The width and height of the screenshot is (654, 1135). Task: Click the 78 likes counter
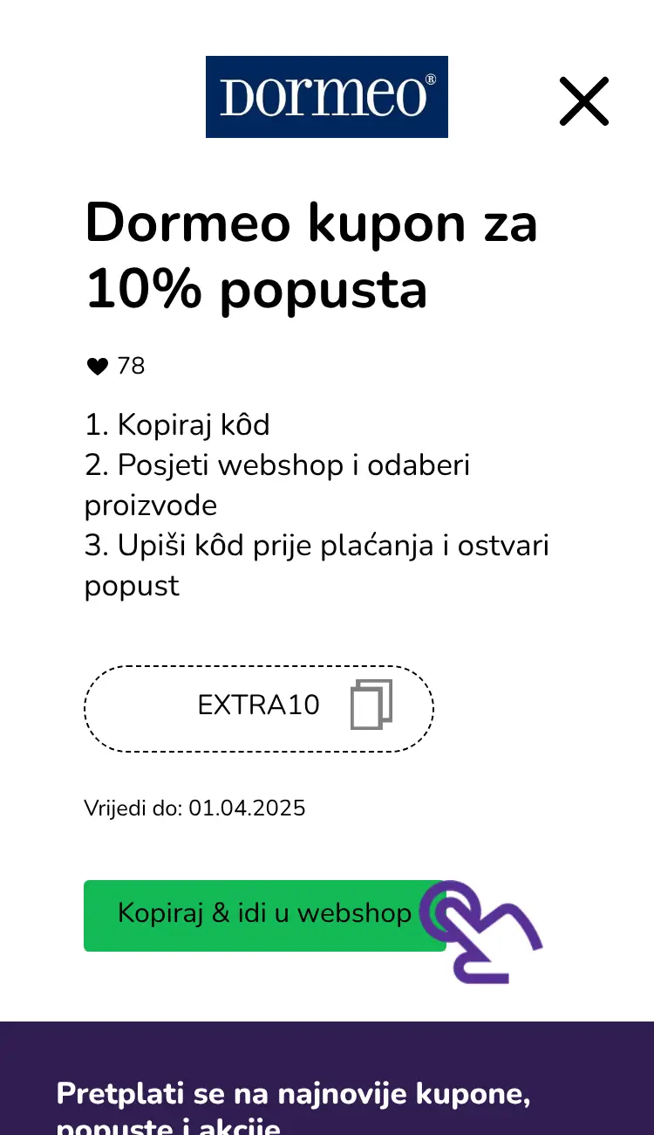coord(133,367)
